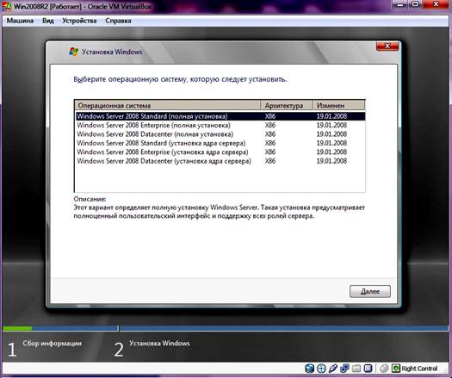Close the Установка Windows dialog
The width and height of the screenshot is (452, 378).
tap(387, 46)
